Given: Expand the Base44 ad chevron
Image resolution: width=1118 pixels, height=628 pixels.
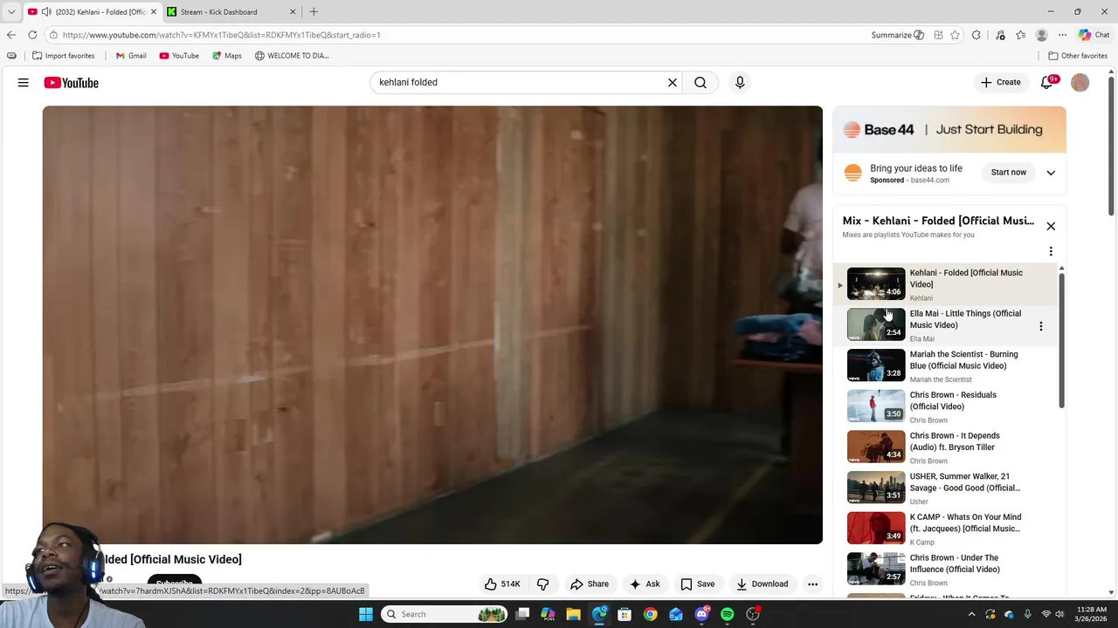Looking at the screenshot, I should pyautogui.click(x=1051, y=173).
